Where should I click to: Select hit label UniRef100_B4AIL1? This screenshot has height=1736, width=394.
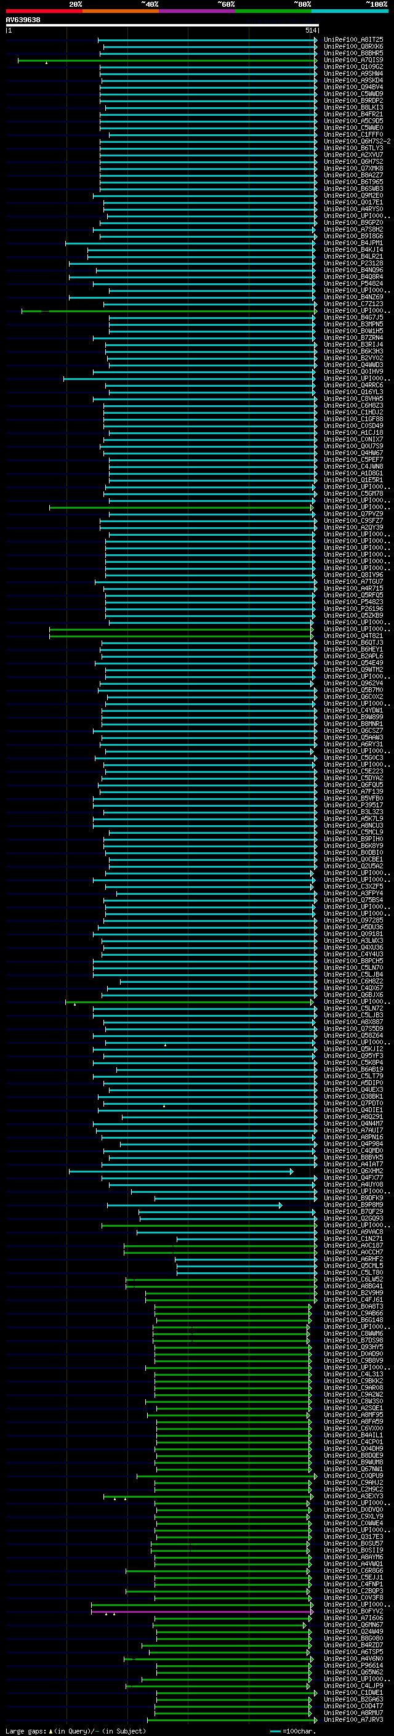point(353,1435)
